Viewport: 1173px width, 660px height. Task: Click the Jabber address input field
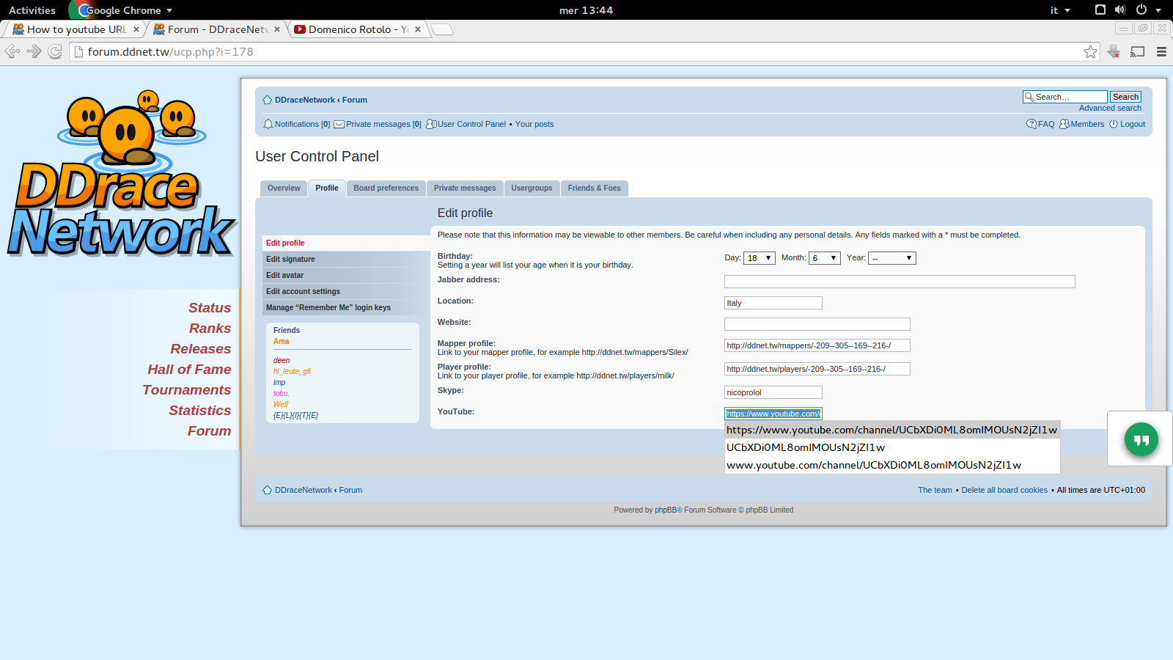[x=899, y=282]
